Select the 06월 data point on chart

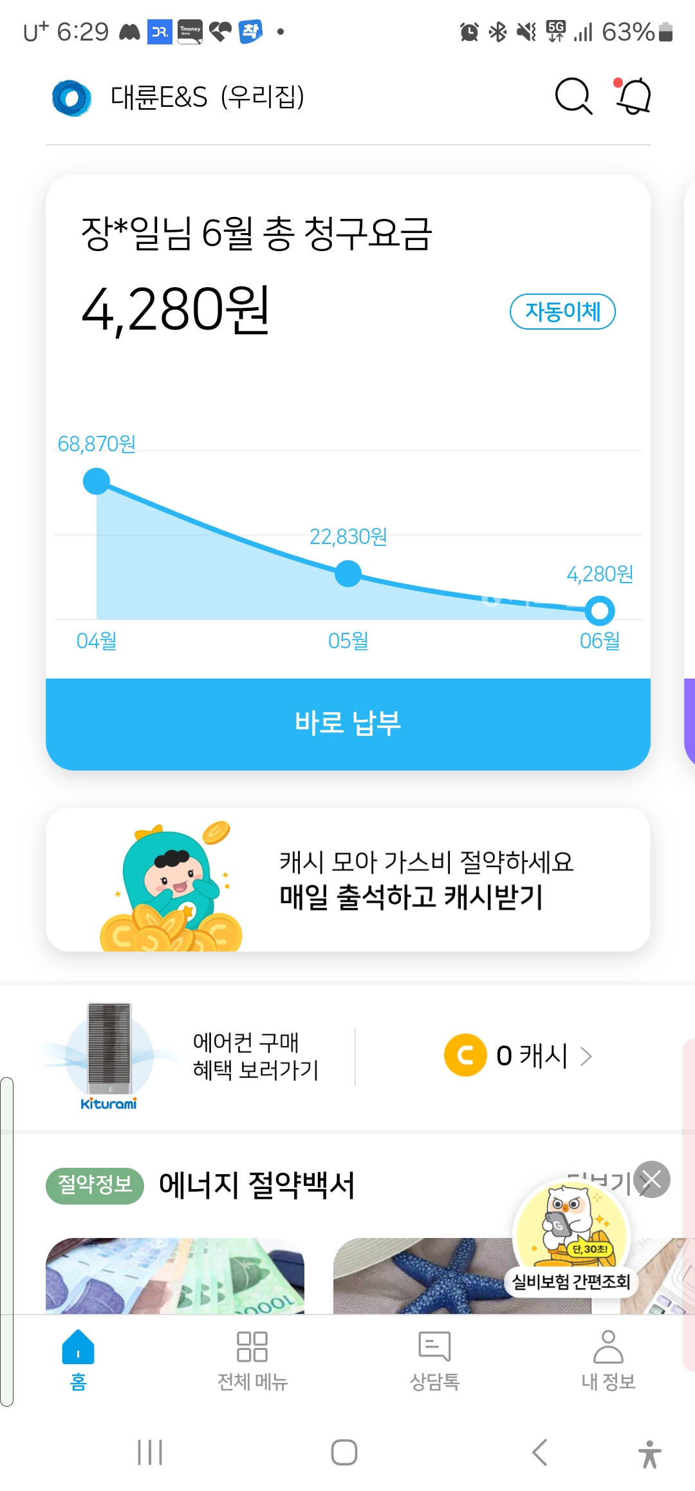pos(600,611)
